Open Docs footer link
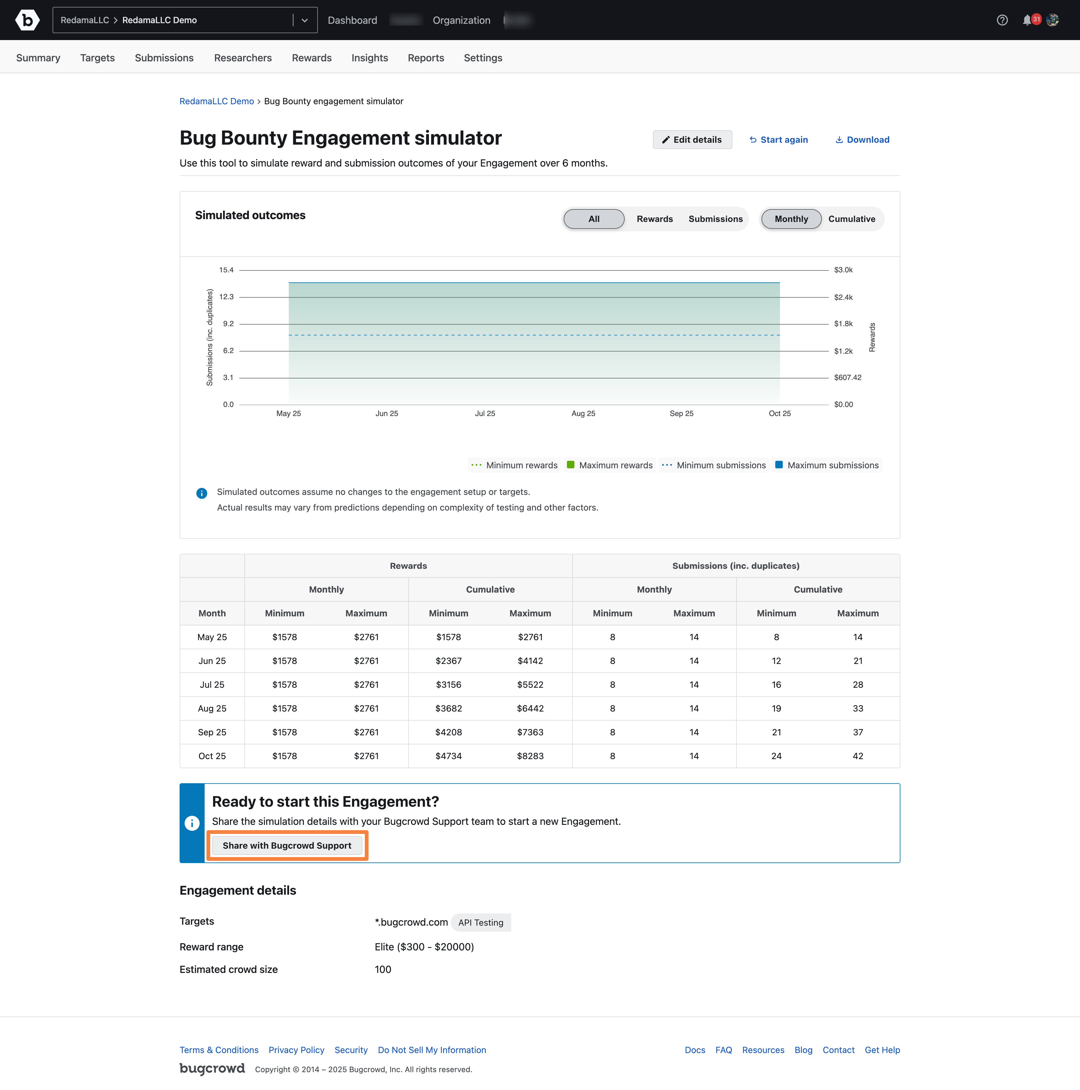 (x=695, y=1051)
